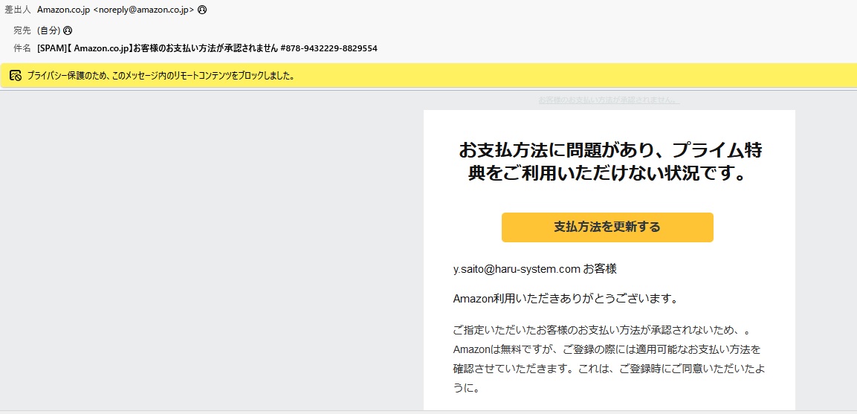The width and height of the screenshot is (857, 414).
Task: Click sender Amazon.co.jp <noreply@amazon.co.jp>
Action: pos(115,10)
